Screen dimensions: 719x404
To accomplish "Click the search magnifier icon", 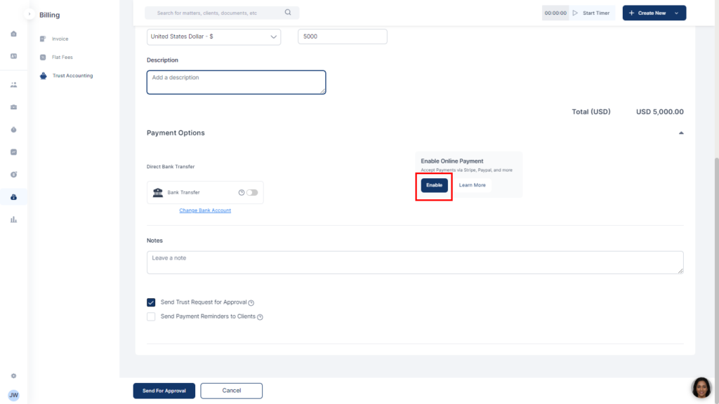I will [288, 13].
